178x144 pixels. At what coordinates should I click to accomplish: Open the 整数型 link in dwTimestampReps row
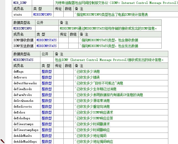point(47,130)
